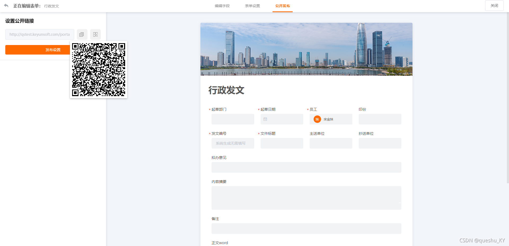
Task: Select the 公开发布 tab
Action: (282, 6)
